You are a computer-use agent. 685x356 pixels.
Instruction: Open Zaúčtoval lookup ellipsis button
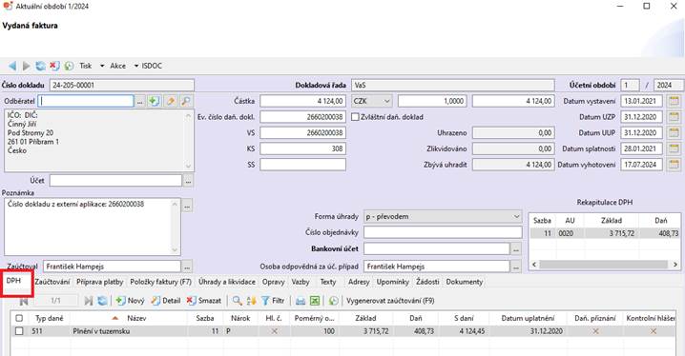187,267
